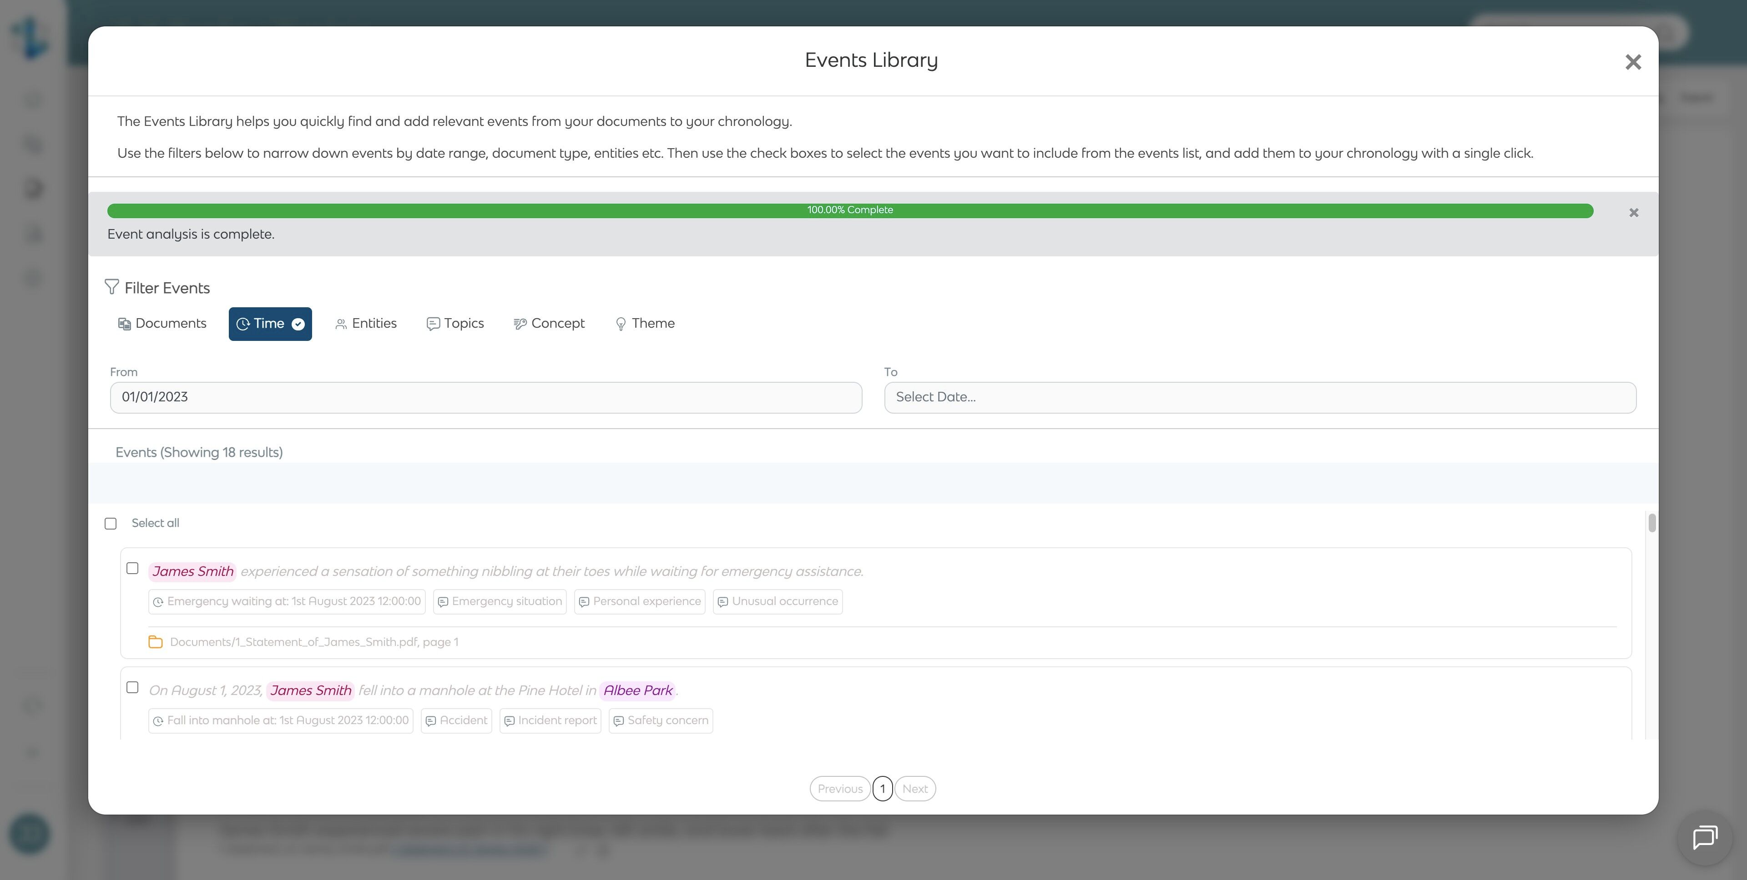Open the To date selector
This screenshot has width=1747, height=880.
pyautogui.click(x=1259, y=398)
